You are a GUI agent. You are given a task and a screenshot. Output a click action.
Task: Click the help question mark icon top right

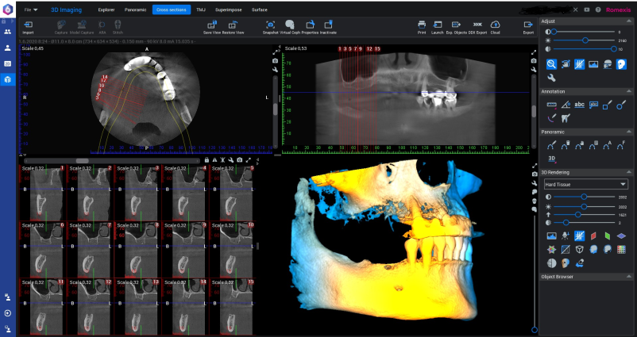(x=598, y=10)
